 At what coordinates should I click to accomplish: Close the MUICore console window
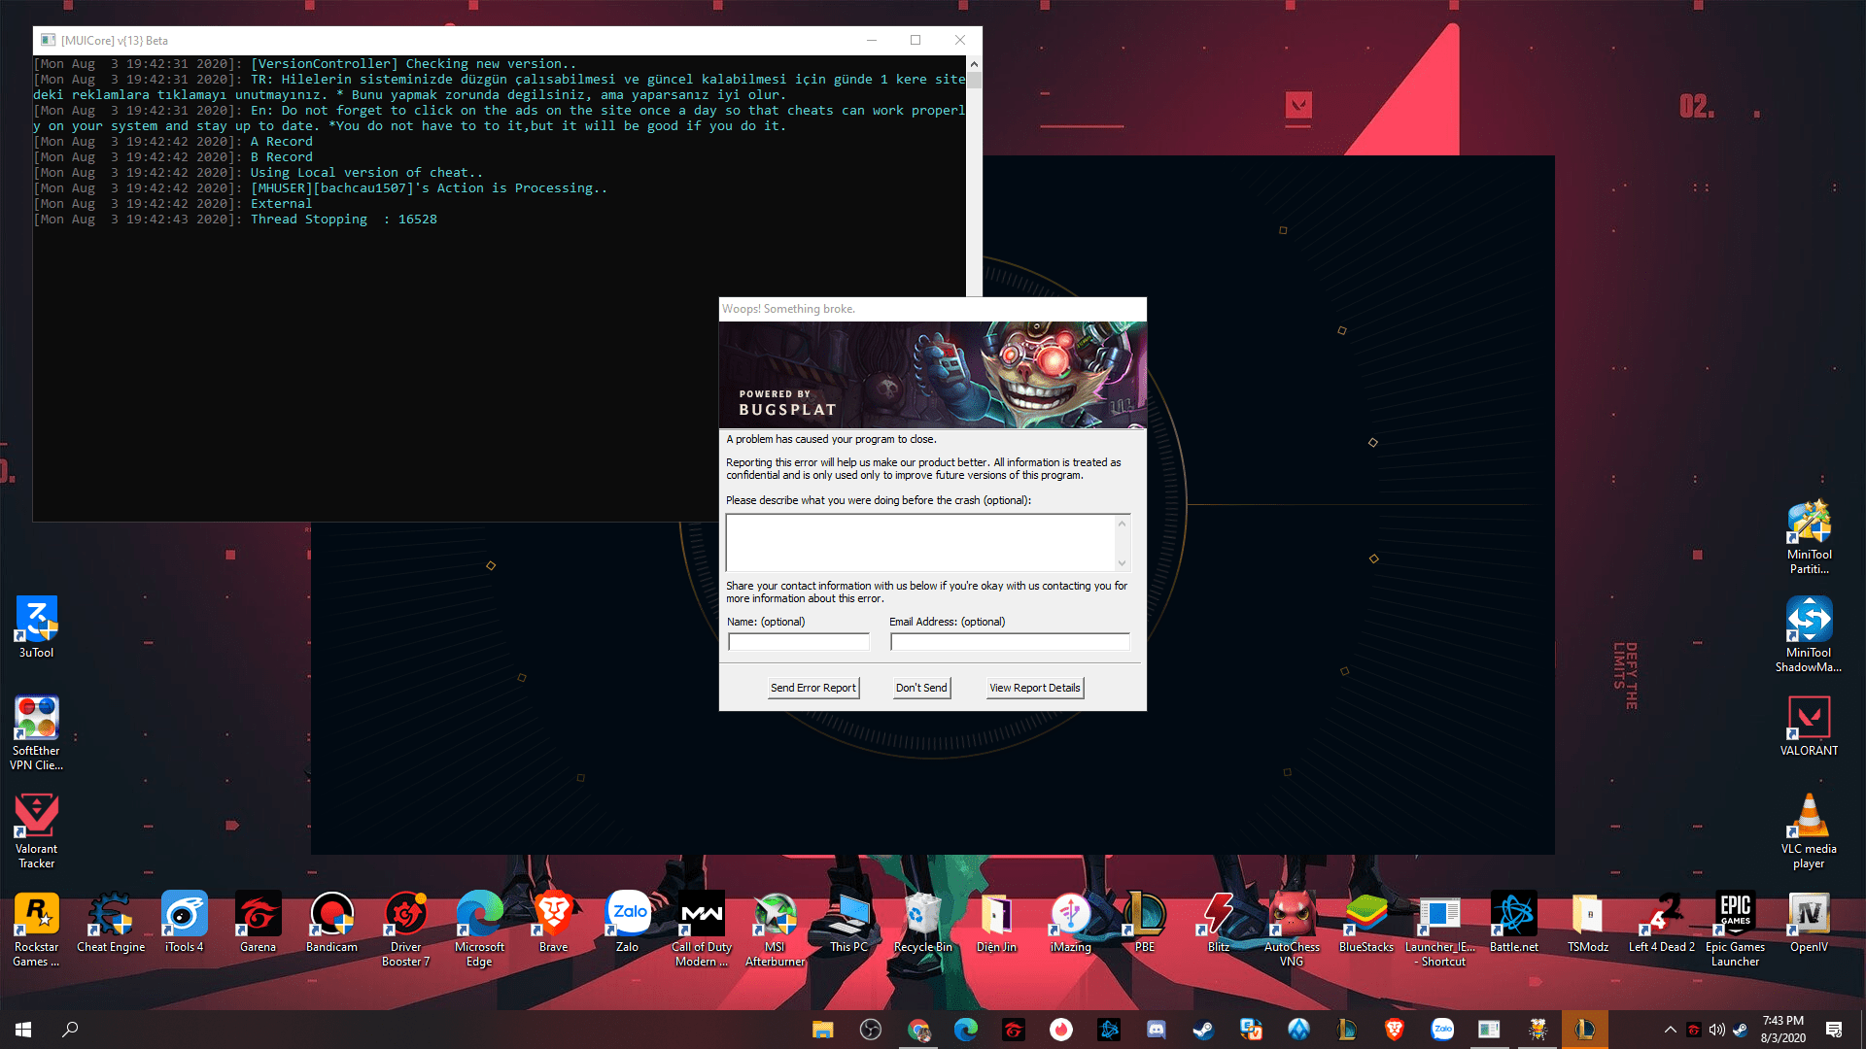point(960,40)
